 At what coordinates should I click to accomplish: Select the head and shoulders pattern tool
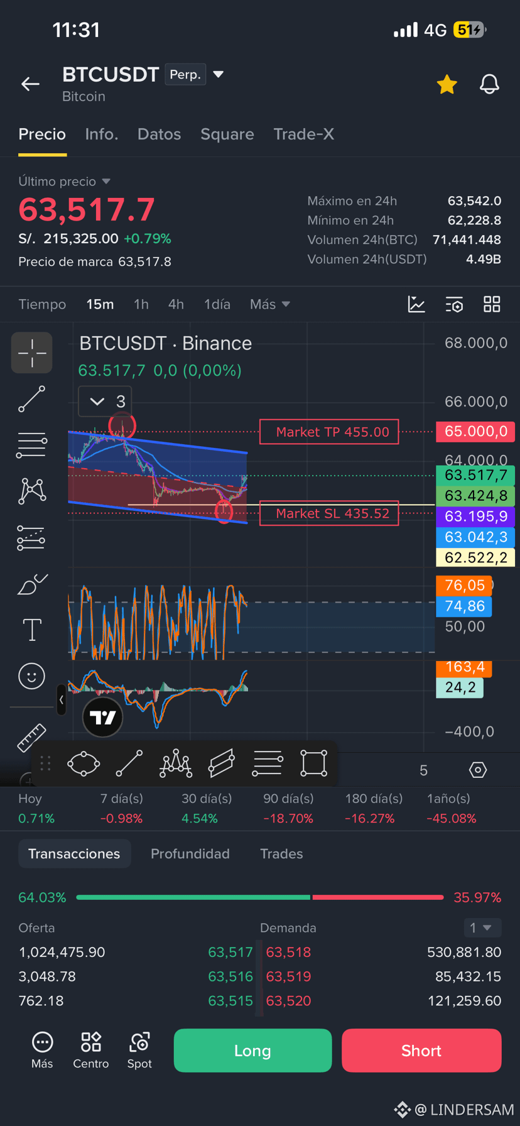(175, 763)
